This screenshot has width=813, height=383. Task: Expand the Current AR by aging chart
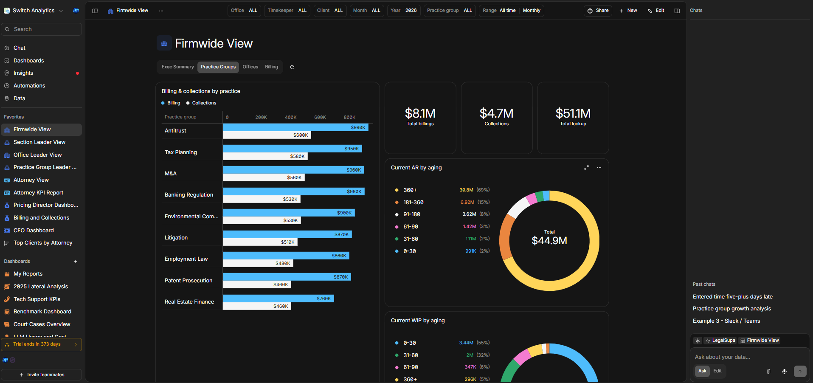point(586,168)
